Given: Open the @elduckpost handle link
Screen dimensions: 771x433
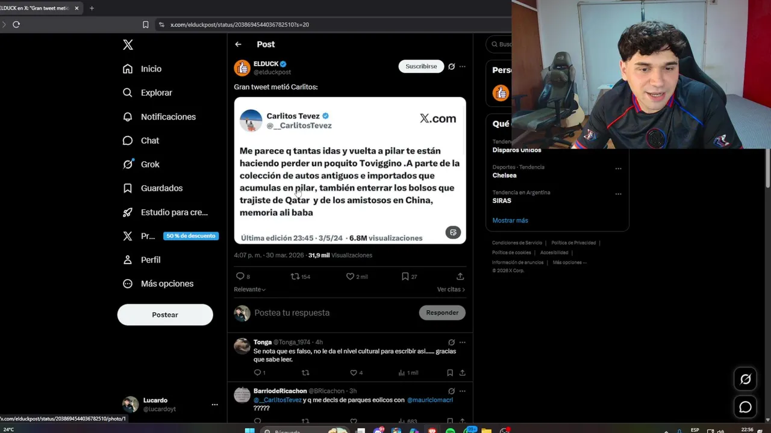Looking at the screenshot, I should click(272, 72).
